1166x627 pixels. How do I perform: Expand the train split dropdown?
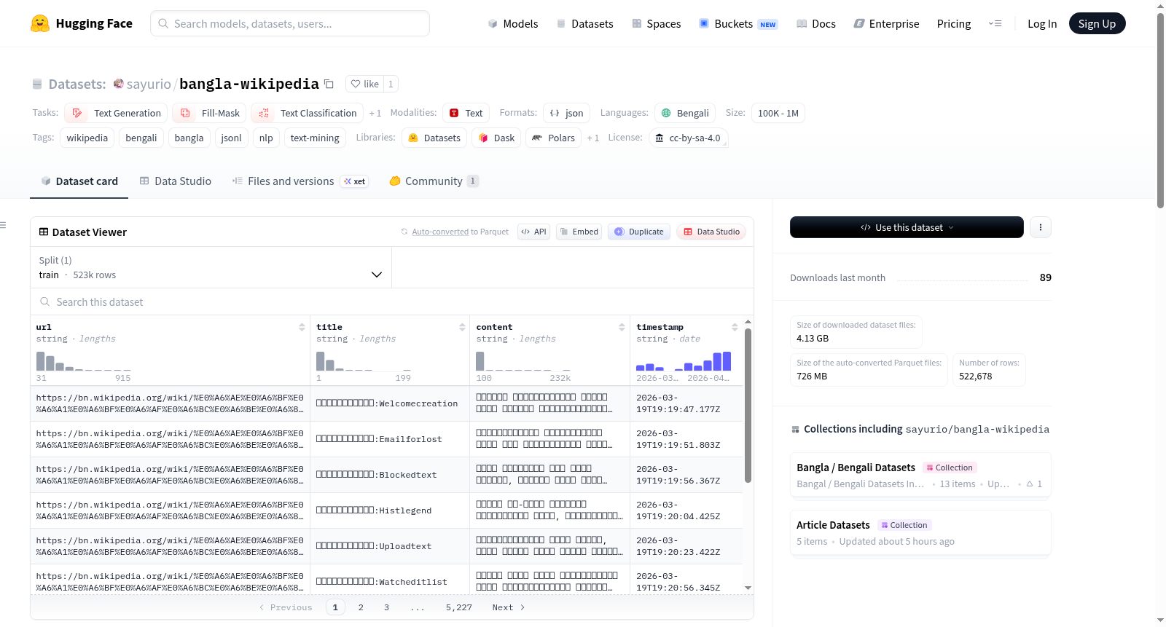(x=211, y=267)
